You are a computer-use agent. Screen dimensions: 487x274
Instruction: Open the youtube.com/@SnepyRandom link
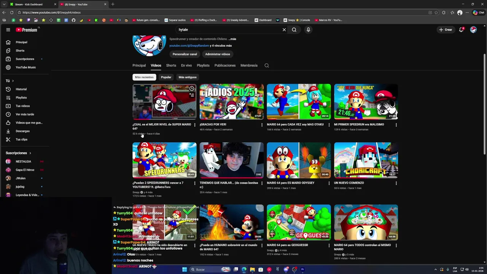click(x=189, y=46)
